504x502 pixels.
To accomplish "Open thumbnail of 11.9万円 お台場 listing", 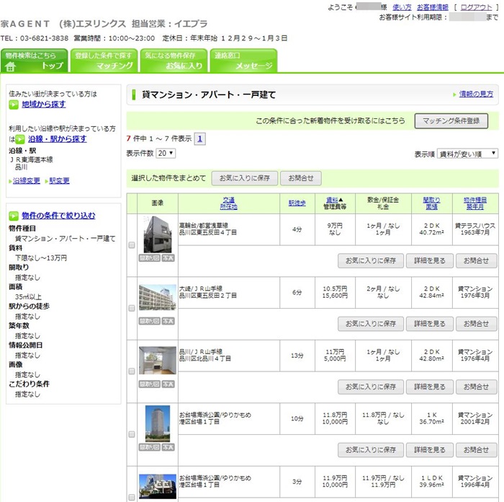I will click(158, 487).
